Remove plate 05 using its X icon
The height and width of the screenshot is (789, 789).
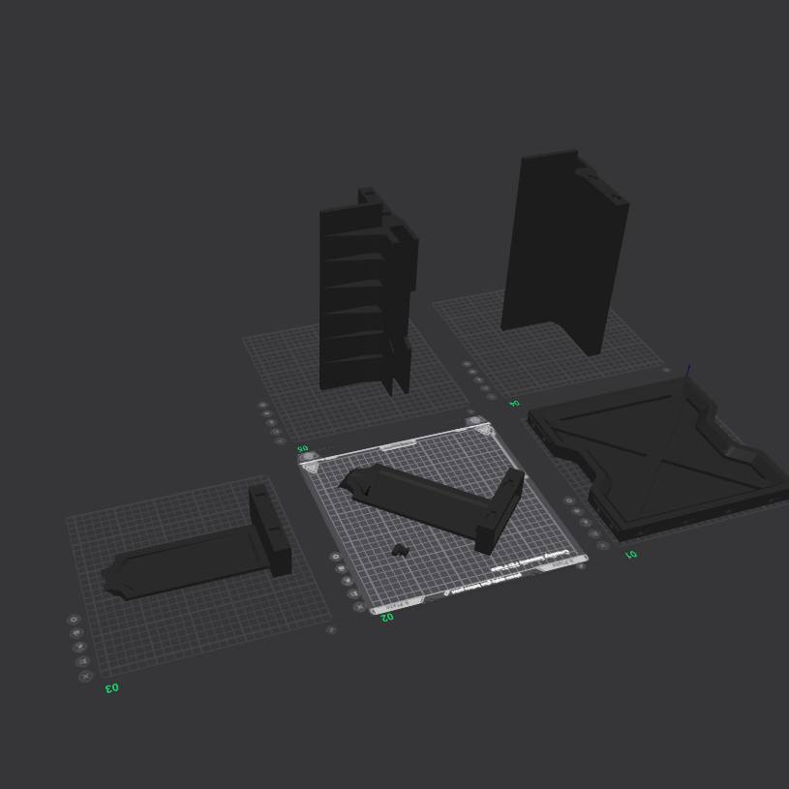(281, 440)
